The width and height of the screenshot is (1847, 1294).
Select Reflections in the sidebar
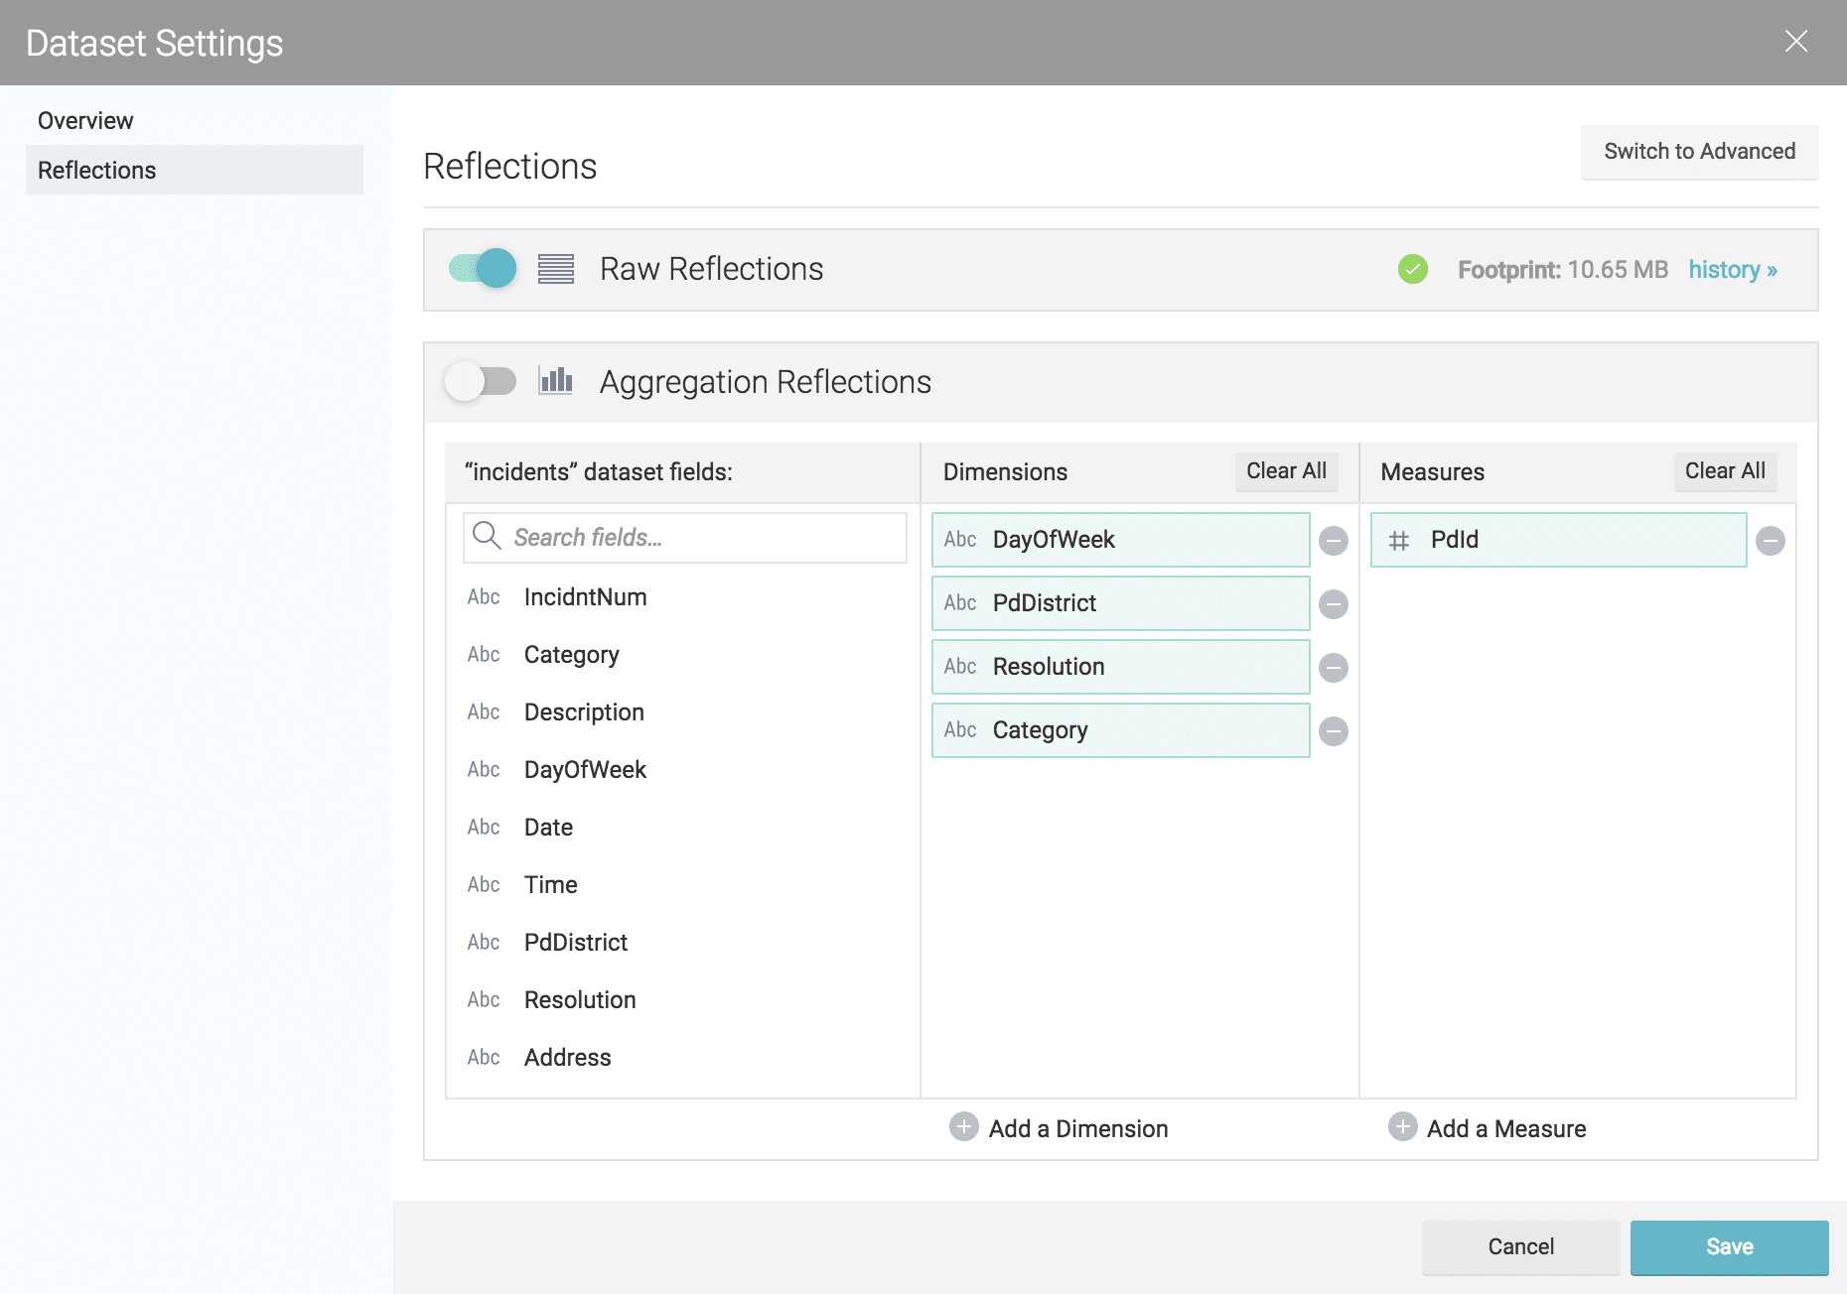96,171
